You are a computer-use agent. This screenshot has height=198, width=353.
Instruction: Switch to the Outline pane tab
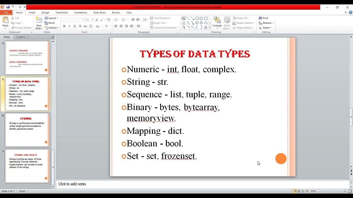point(21,37)
